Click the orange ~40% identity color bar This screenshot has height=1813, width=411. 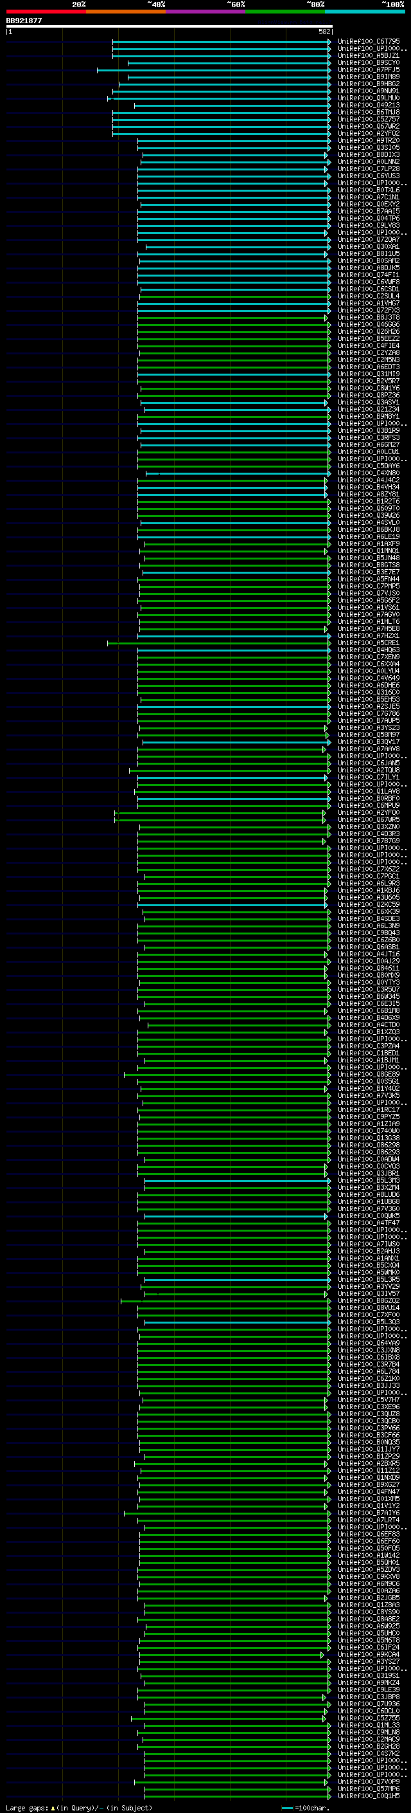[126, 12]
